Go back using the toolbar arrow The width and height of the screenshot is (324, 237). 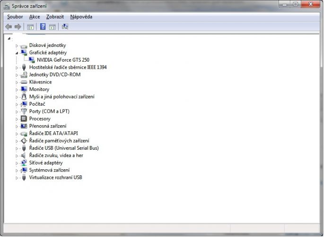(9, 27)
